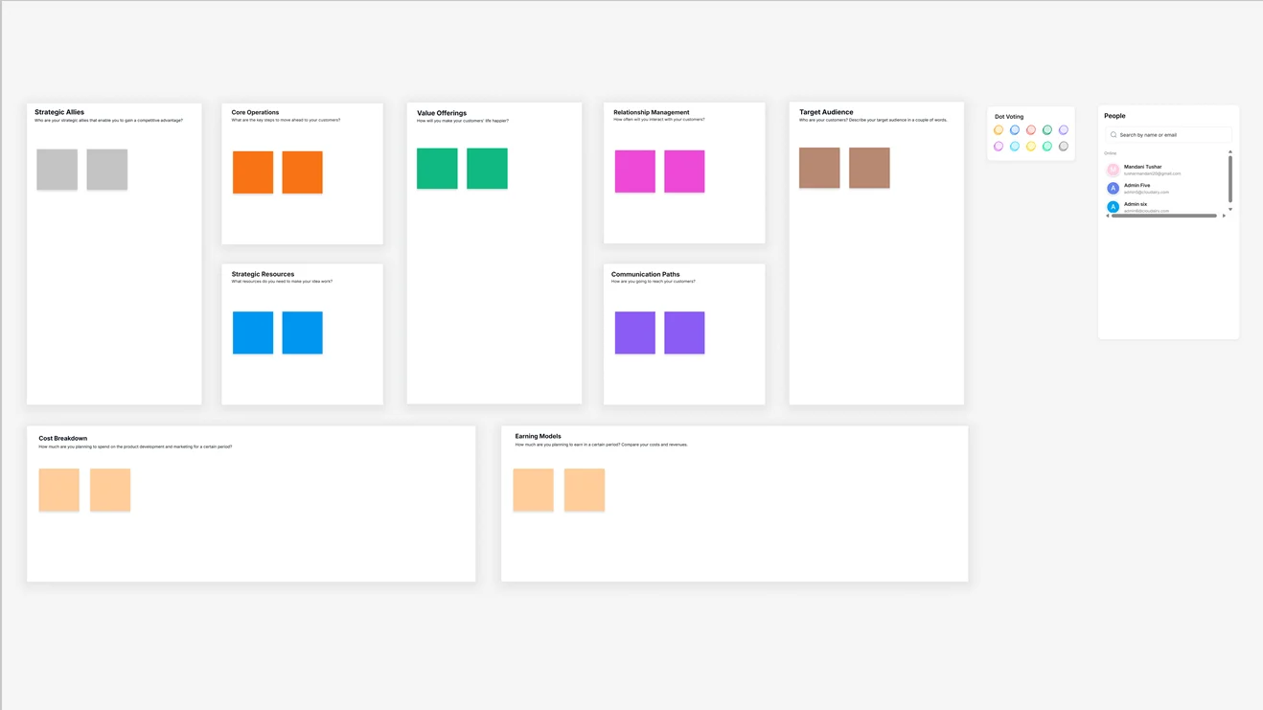Screen dimensions: 1263x710
Task: Click the horizontal scrollbar below the People list
Action: pyautogui.click(x=1161, y=215)
